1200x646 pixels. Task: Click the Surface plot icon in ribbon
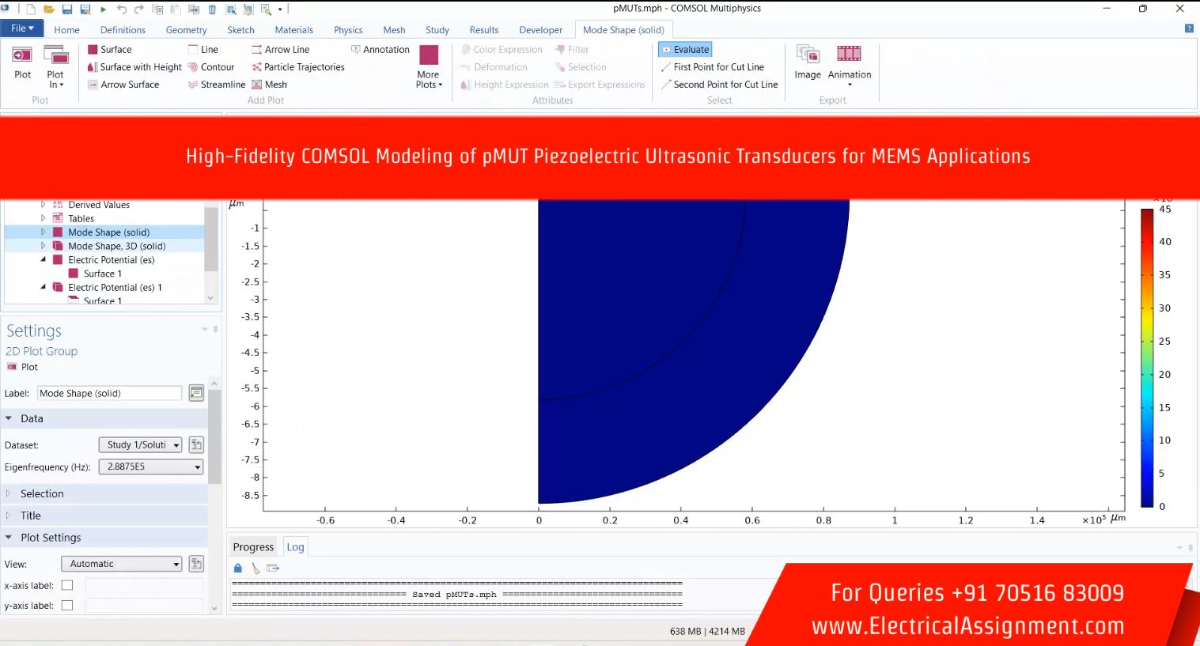coord(93,50)
